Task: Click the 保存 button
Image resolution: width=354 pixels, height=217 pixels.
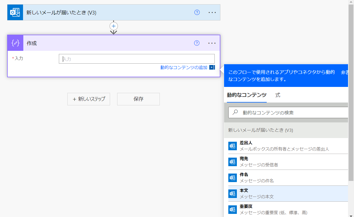Action: tap(138, 99)
